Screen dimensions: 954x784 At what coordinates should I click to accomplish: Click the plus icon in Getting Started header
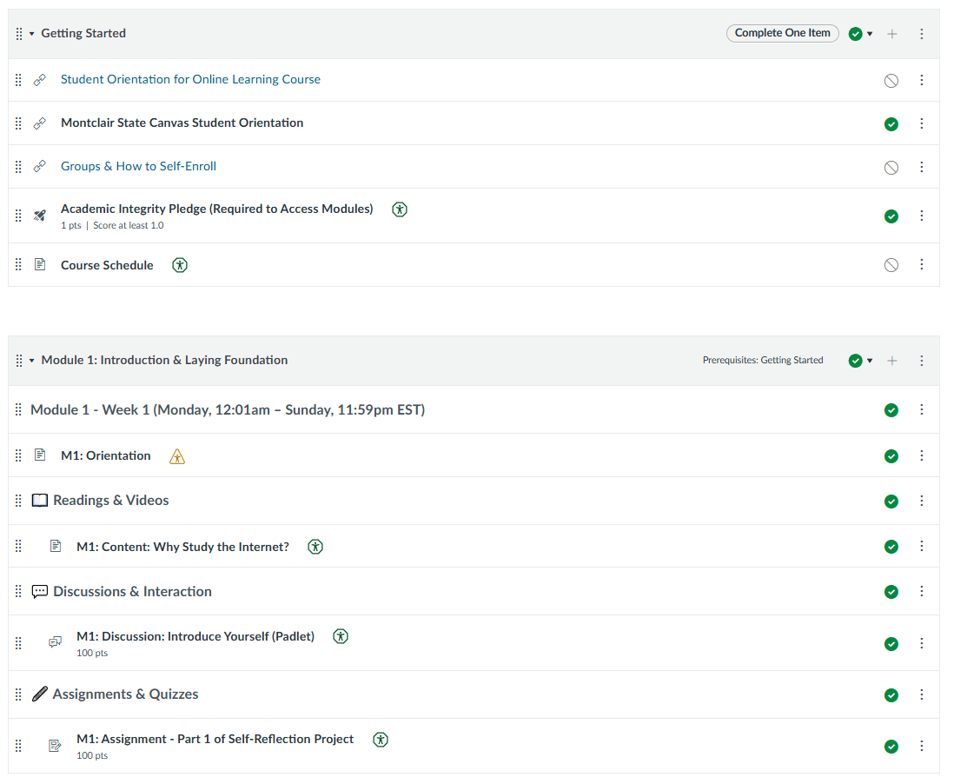(891, 34)
